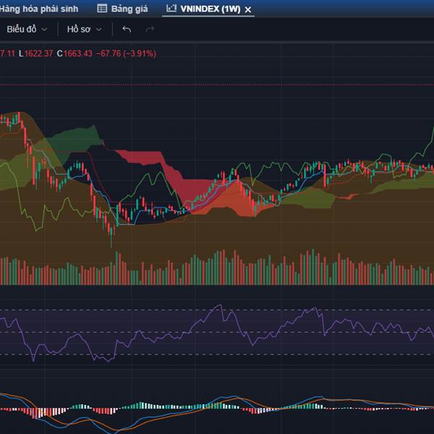Click the VNINDEX chart icon
Viewport: 434px width, 434px height.
(x=171, y=8)
